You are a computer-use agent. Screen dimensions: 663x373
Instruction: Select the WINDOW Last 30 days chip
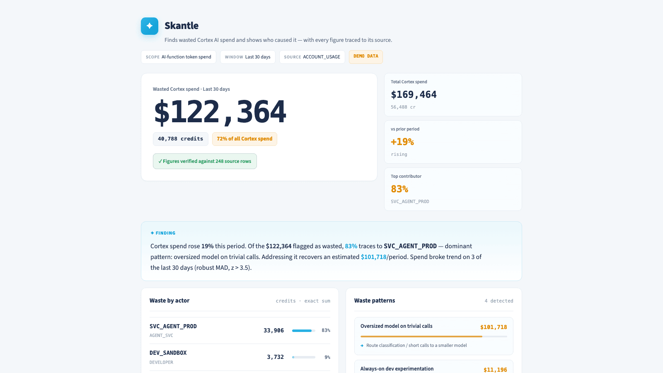pos(248,57)
